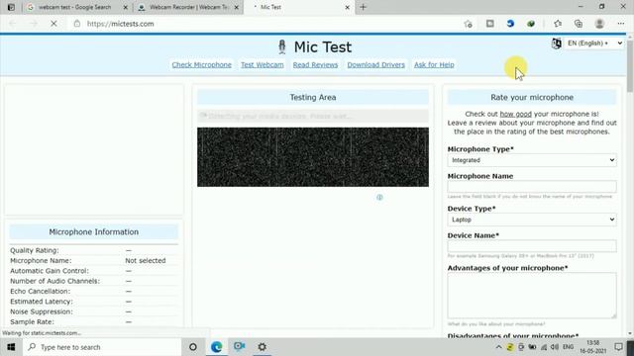Click the small info icon below testing area

(x=379, y=198)
